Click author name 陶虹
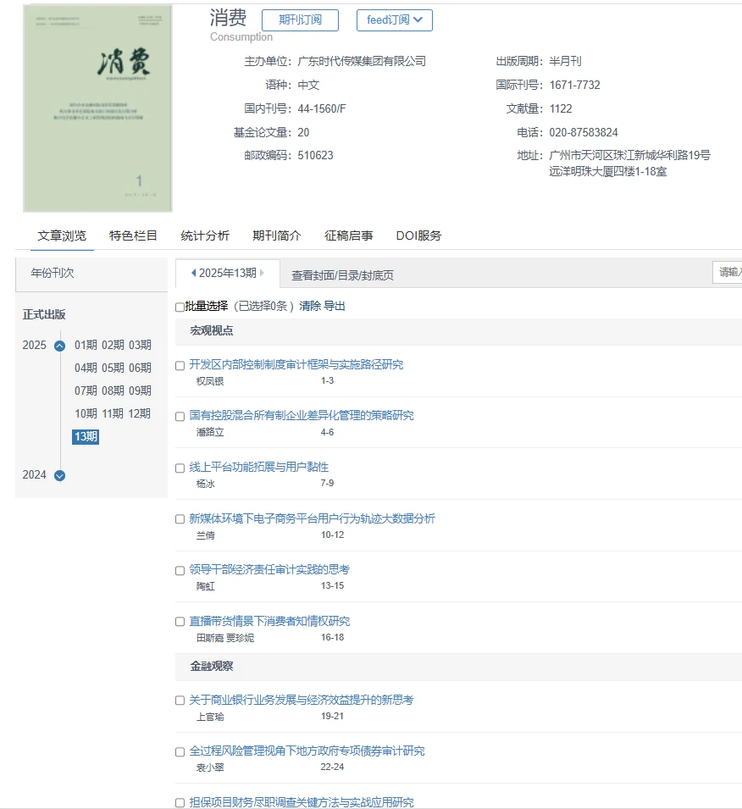This screenshot has height=809, width=742. [x=205, y=586]
